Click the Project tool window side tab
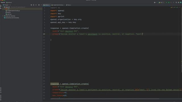This screenshot has width=182, height=102. click(1, 7)
